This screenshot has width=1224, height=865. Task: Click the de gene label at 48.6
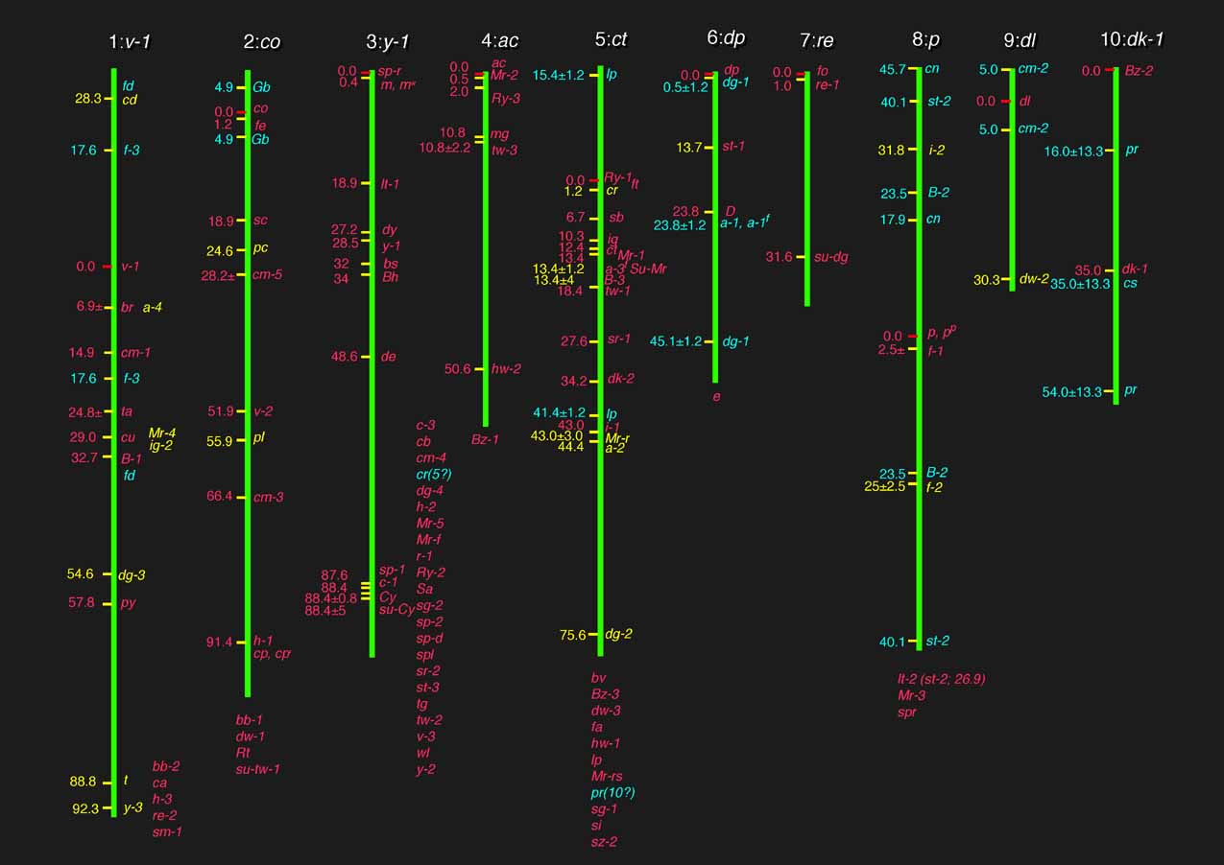[388, 357]
